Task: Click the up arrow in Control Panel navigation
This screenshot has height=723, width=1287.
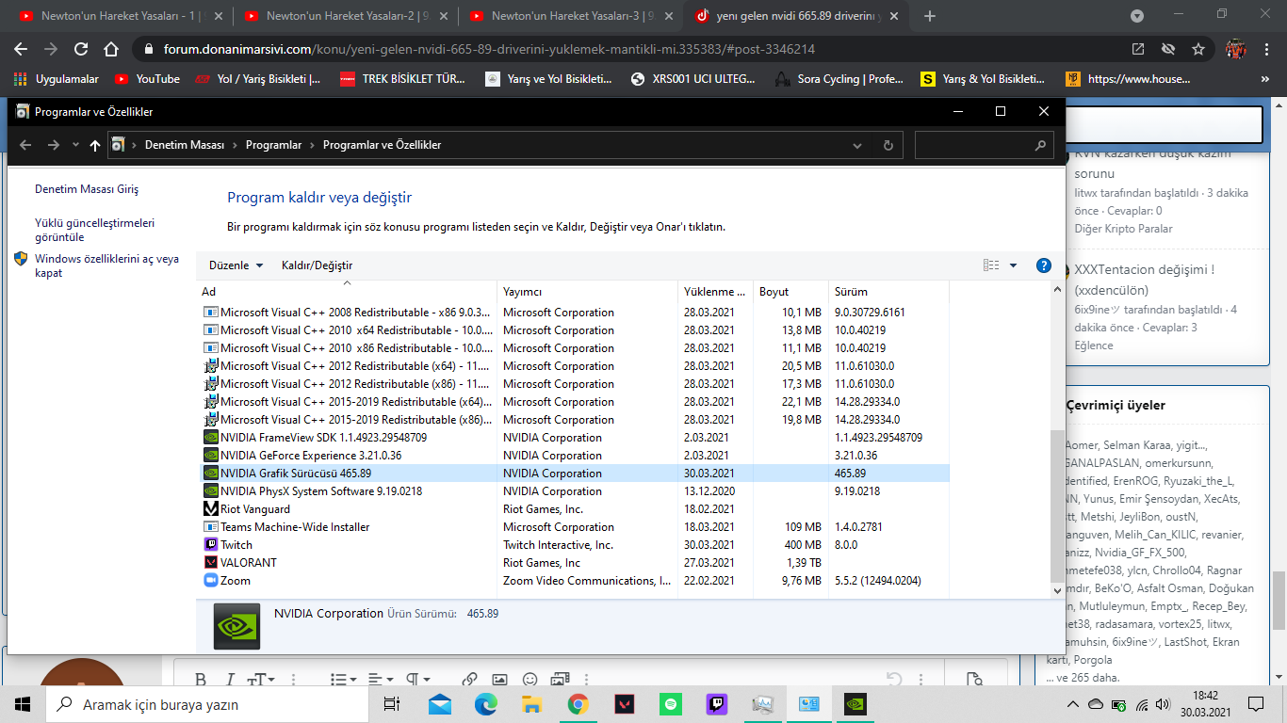Action: [95, 145]
